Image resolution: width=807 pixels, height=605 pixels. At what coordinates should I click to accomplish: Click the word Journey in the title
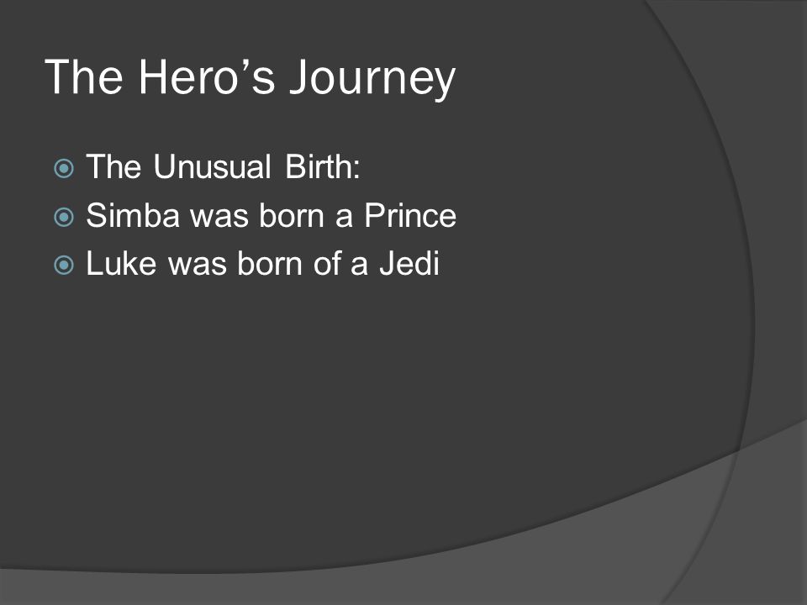pyautogui.click(x=372, y=78)
